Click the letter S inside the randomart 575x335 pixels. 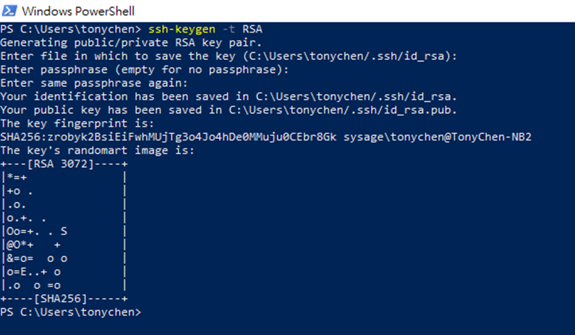tap(64, 232)
